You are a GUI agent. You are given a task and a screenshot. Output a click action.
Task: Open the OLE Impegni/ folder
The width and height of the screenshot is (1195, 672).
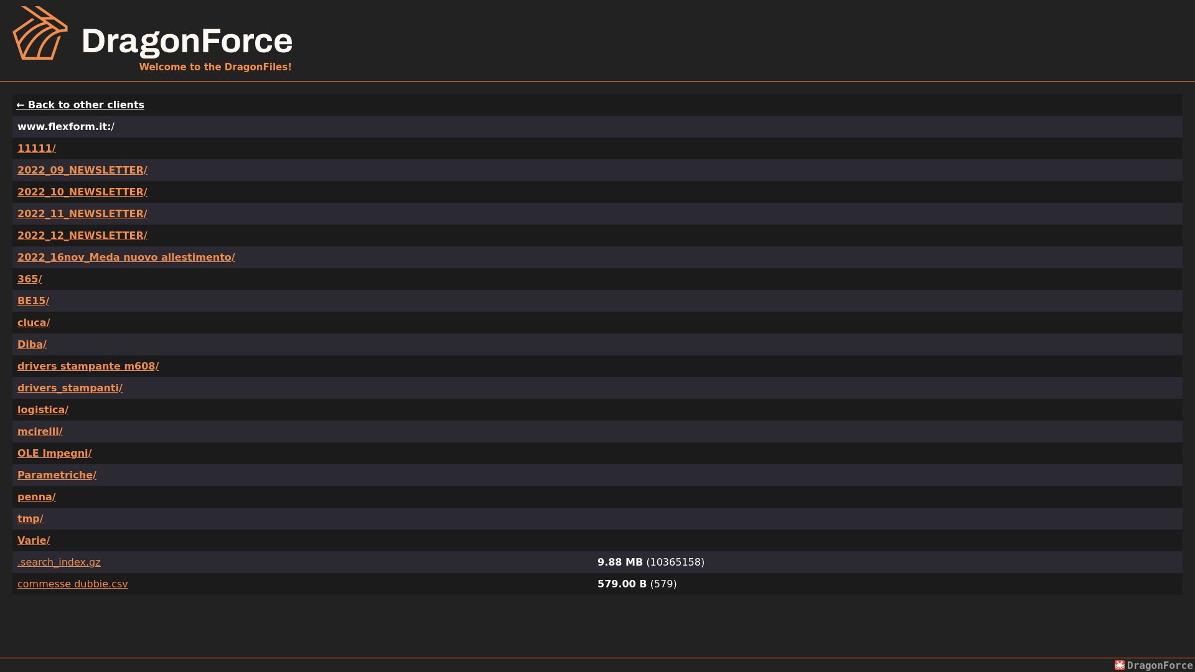(x=55, y=453)
